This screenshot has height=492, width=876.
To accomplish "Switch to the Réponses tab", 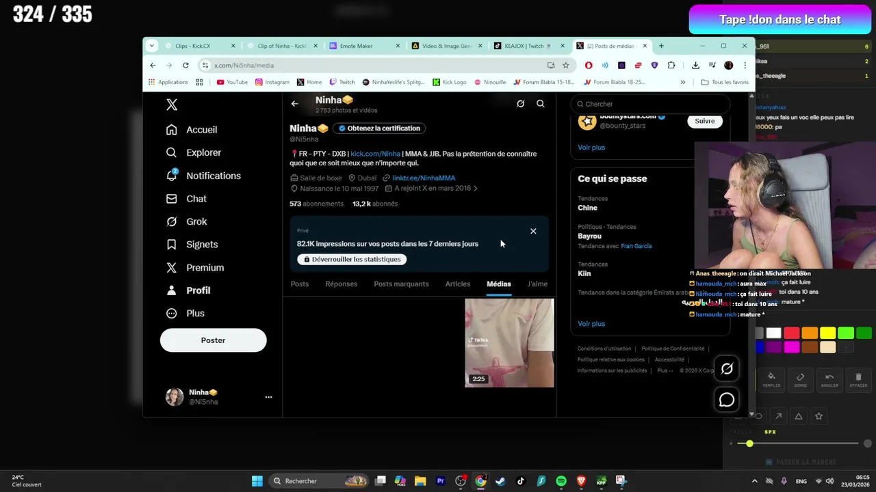I will 341,284.
